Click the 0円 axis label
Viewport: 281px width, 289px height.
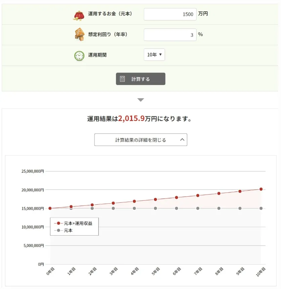coord(41,264)
